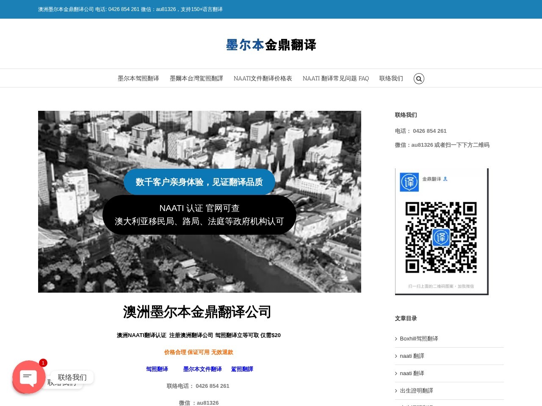
Task: Click the WeChat QR code image
Action: (442, 231)
